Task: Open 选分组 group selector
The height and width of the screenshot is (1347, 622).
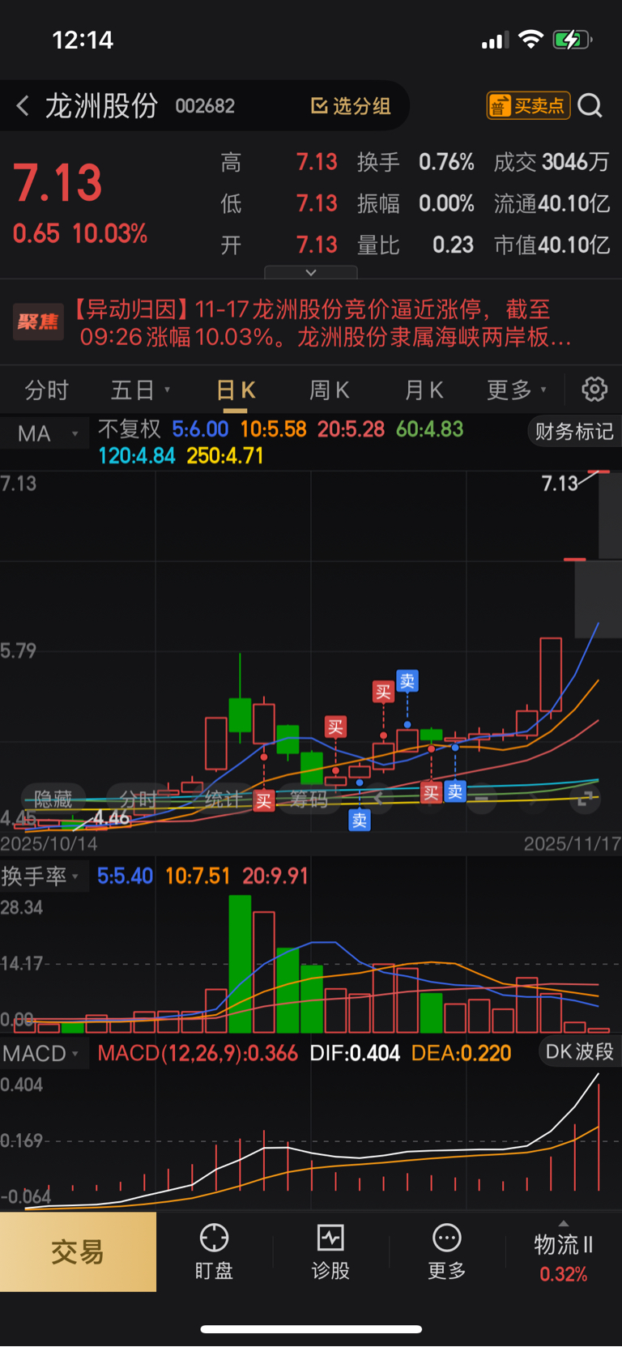Action: [x=351, y=106]
